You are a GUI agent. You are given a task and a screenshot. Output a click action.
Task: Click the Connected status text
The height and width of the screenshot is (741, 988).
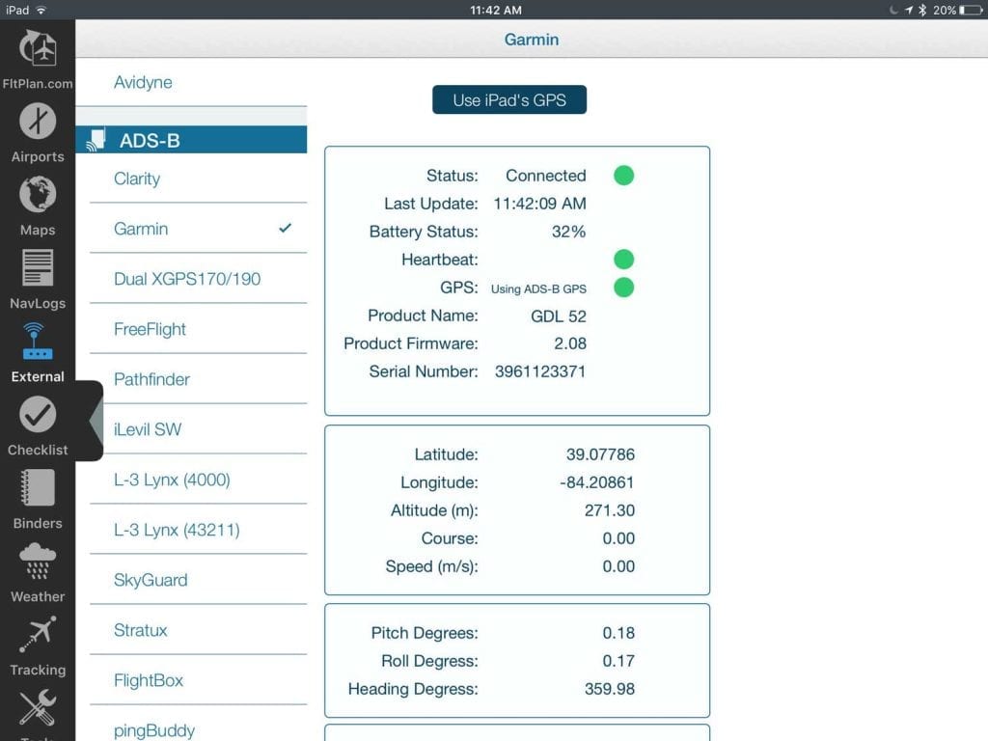pyautogui.click(x=546, y=176)
